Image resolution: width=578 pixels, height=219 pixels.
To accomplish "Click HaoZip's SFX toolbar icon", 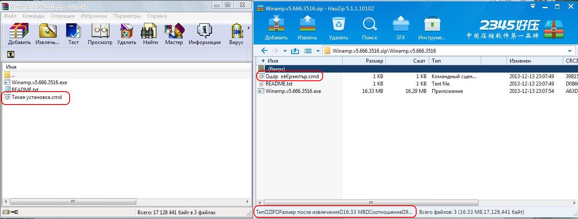I will (x=401, y=25).
